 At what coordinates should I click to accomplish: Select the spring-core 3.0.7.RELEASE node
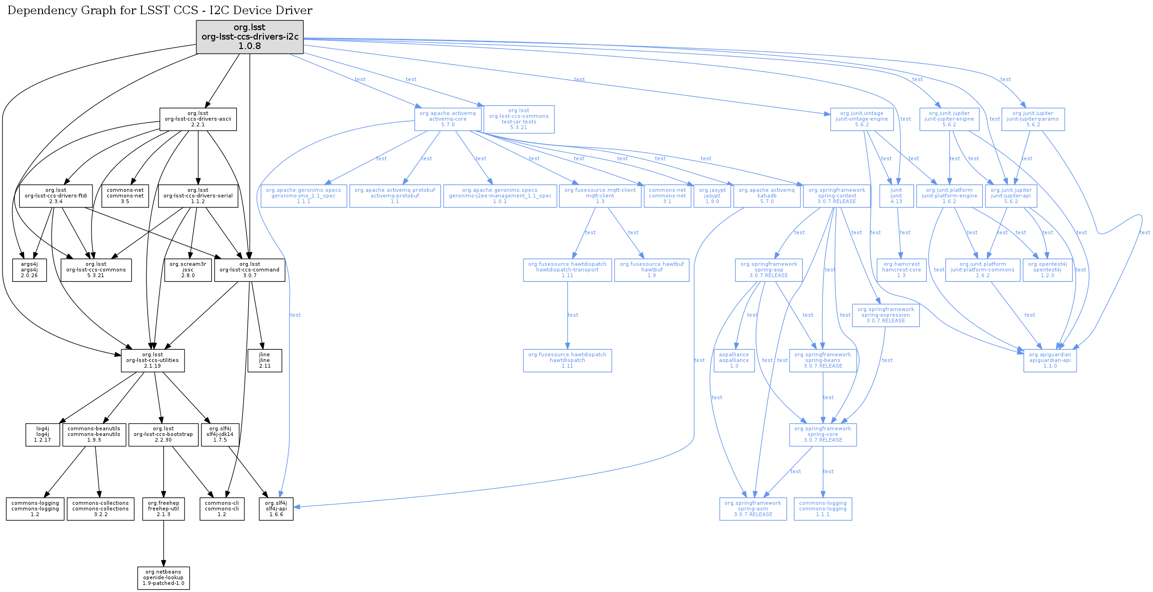click(x=823, y=435)
